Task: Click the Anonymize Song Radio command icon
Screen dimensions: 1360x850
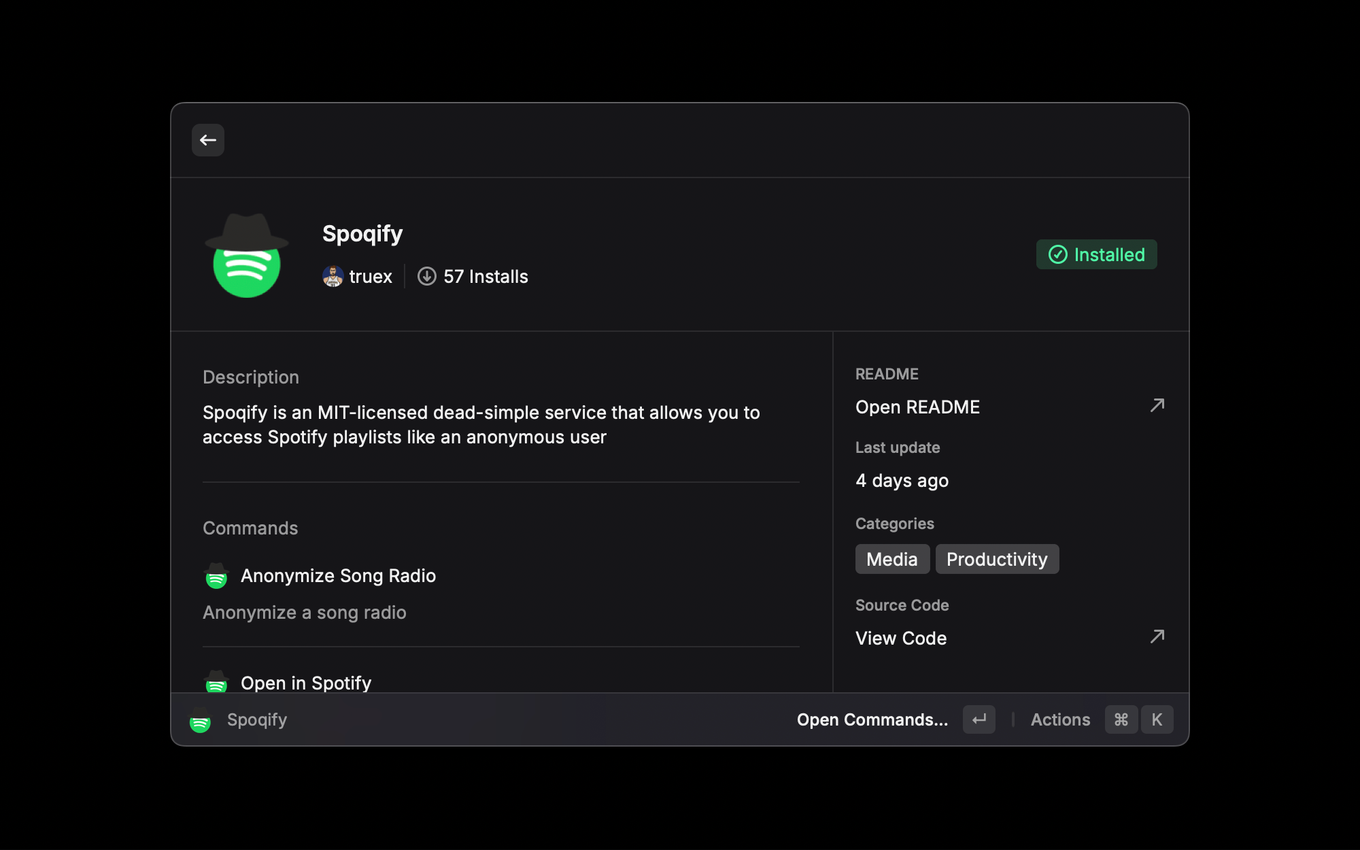Action: (216, 575)
